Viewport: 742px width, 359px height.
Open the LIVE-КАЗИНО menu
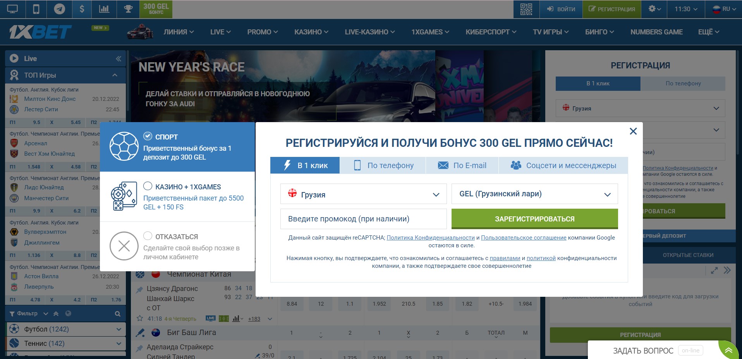370,32
